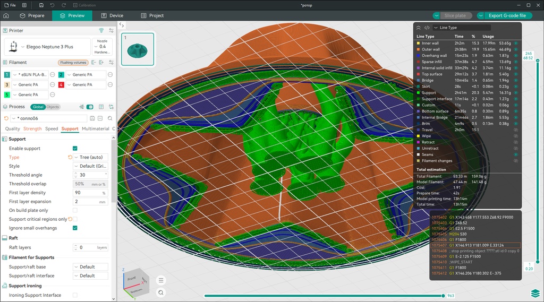Image resolution: width=544 pixels, height=302 pixels.
Task: Click the undo arrow icon
Action: [53, 5]
